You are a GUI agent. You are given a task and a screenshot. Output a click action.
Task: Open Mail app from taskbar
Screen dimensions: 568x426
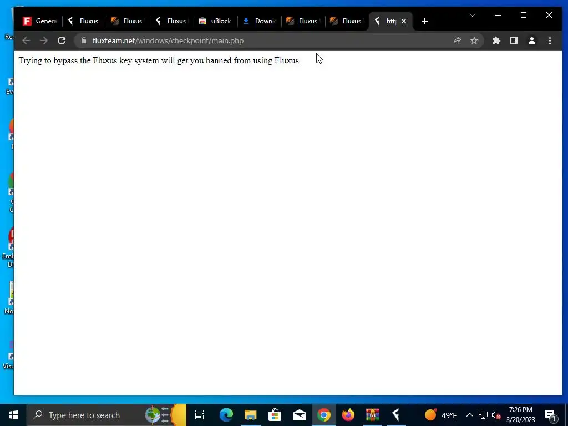point(299,415)
